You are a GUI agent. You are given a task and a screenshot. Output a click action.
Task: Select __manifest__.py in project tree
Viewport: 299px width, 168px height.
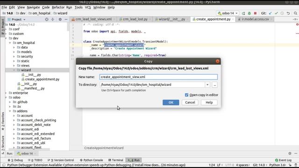[x=33, y=88]
